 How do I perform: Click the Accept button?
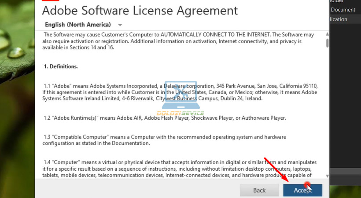pos(302,190)
